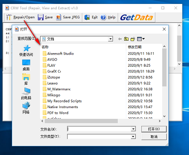Select 网络 network shortcut
Screen dimensions: 189x155
26,108
